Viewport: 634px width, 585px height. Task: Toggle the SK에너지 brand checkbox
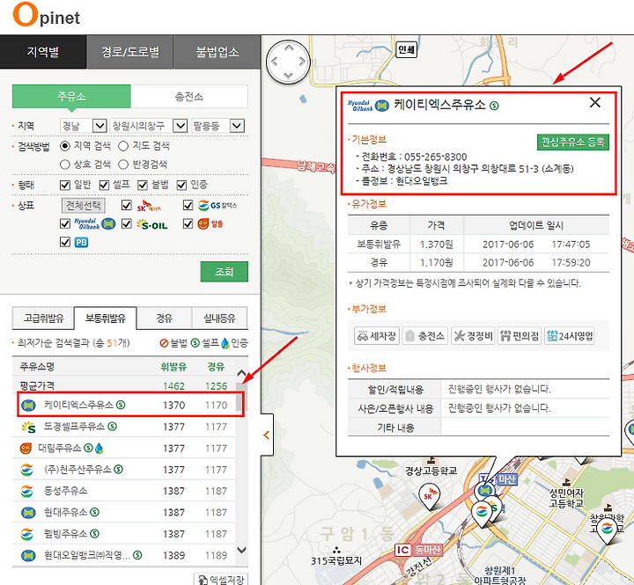click(x=127, y=205)
